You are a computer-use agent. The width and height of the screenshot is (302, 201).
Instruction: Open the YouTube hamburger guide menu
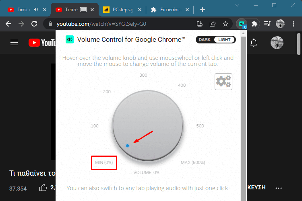pyautogui.click(x=14, y=43)
